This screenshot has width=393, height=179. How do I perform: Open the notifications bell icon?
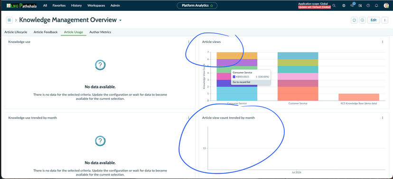coord(376,6)
